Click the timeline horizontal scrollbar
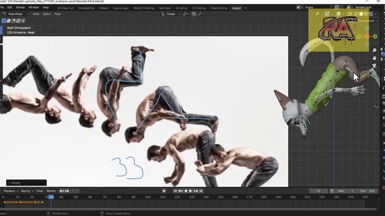The image size is (385, 216). pyautogui.click(x=188, y=209)
